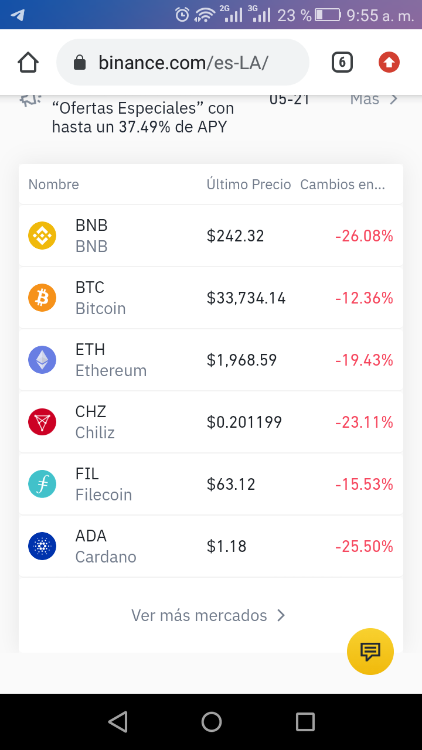This screenshot has width=422, height=750.
Task: Open the yellow chat support bubble
Action: coord(370,651)
